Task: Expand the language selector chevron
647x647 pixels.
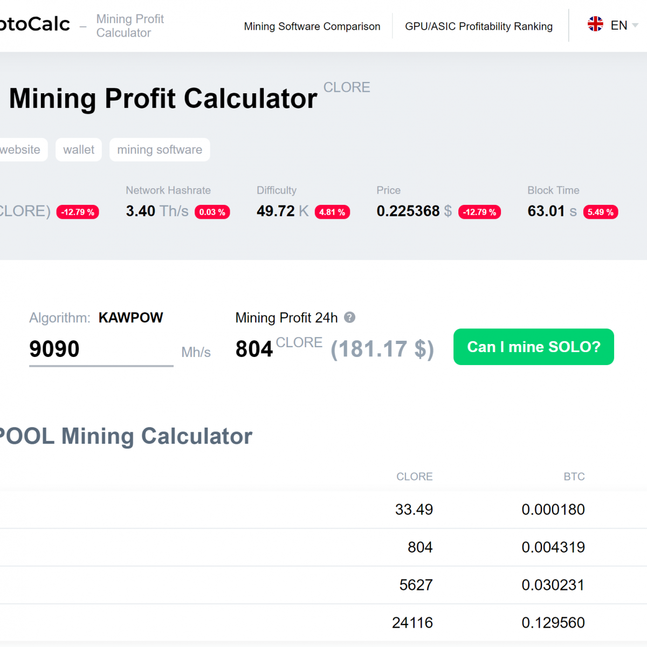Action: (635, 26)
